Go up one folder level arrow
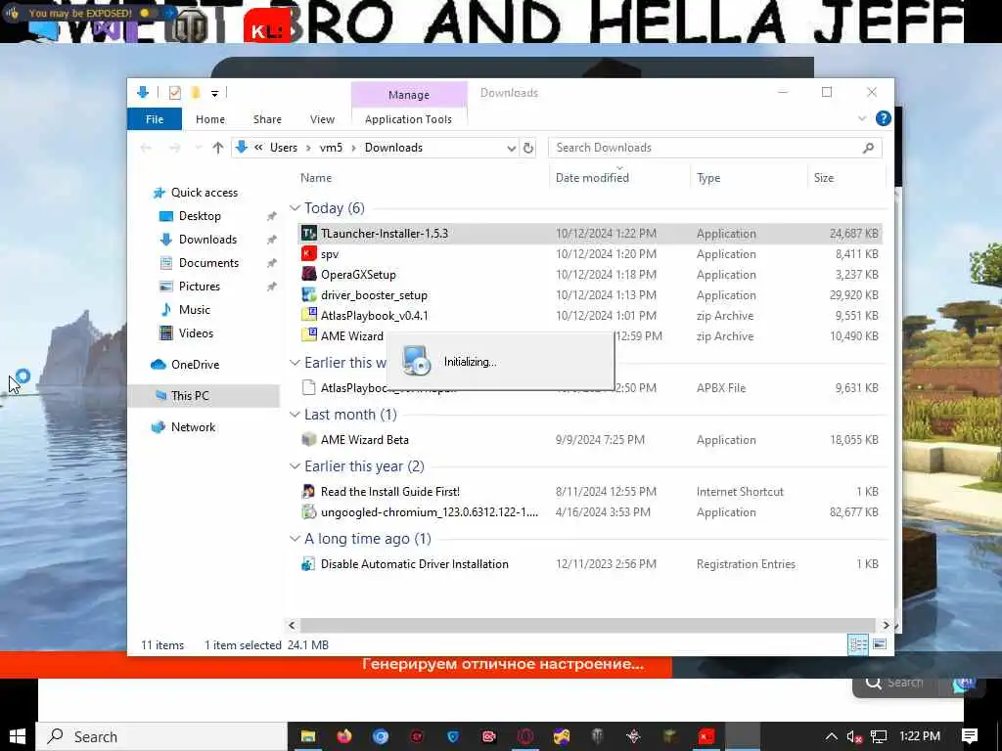 point(218,148)
